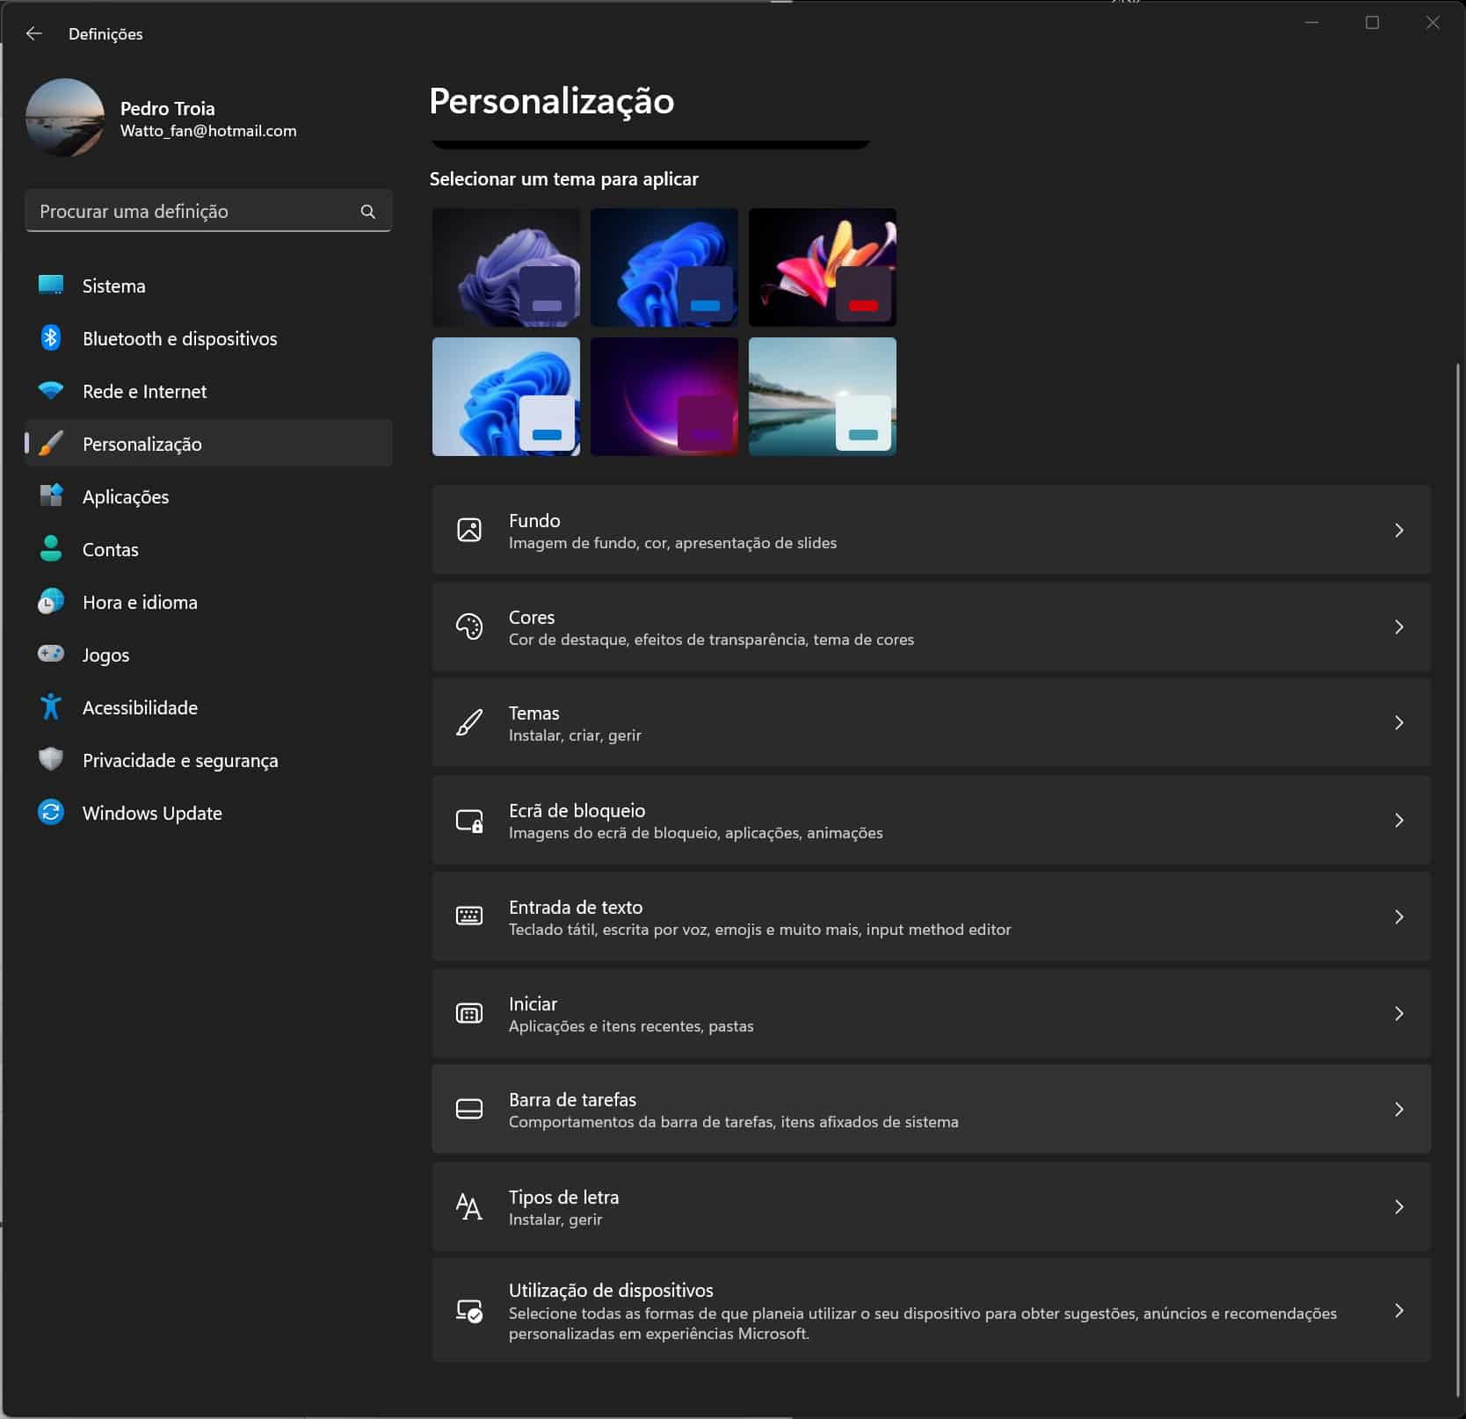This screenshot has width=1466, height=1419.
Task: Click the Sistema monitor icon
Action: 51,286
